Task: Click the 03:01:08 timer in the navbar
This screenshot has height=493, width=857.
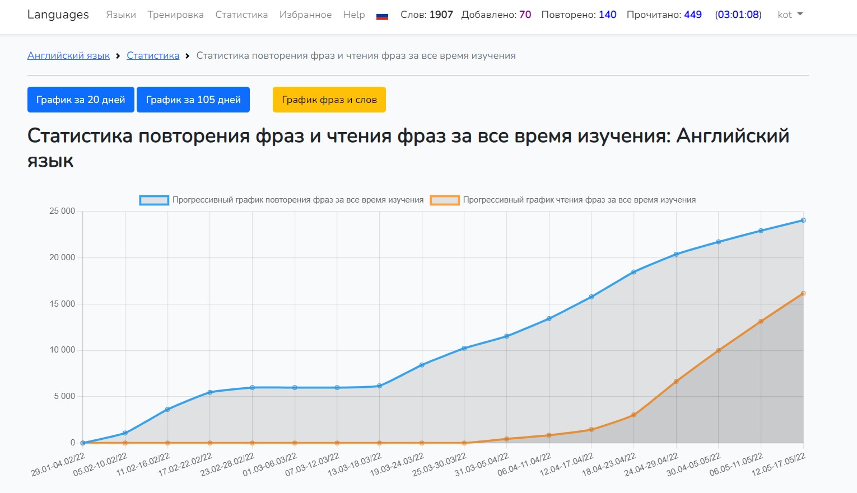Action: (x=738, y=15)
